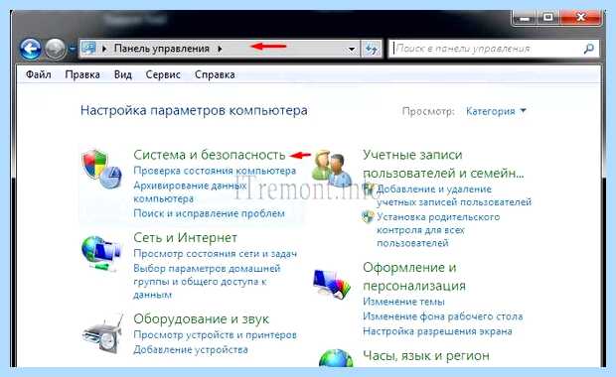616x377 pixels.
Task: Open Учетные записи пользователей category
Action: point(443,164)
